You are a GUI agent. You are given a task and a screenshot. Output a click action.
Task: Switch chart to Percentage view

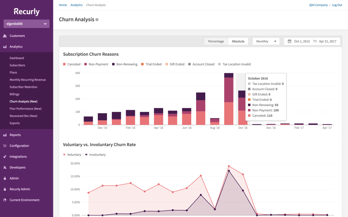[216, 41]
